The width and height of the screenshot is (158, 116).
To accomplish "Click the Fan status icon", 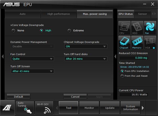I will point(150,28).
